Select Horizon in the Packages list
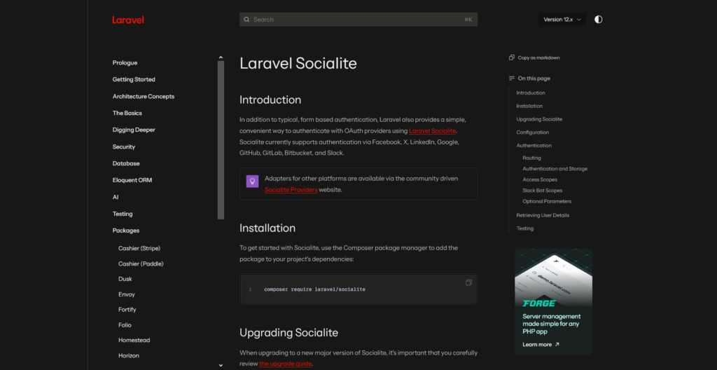This screenshot has width=717, height=370. coord(129,355)
